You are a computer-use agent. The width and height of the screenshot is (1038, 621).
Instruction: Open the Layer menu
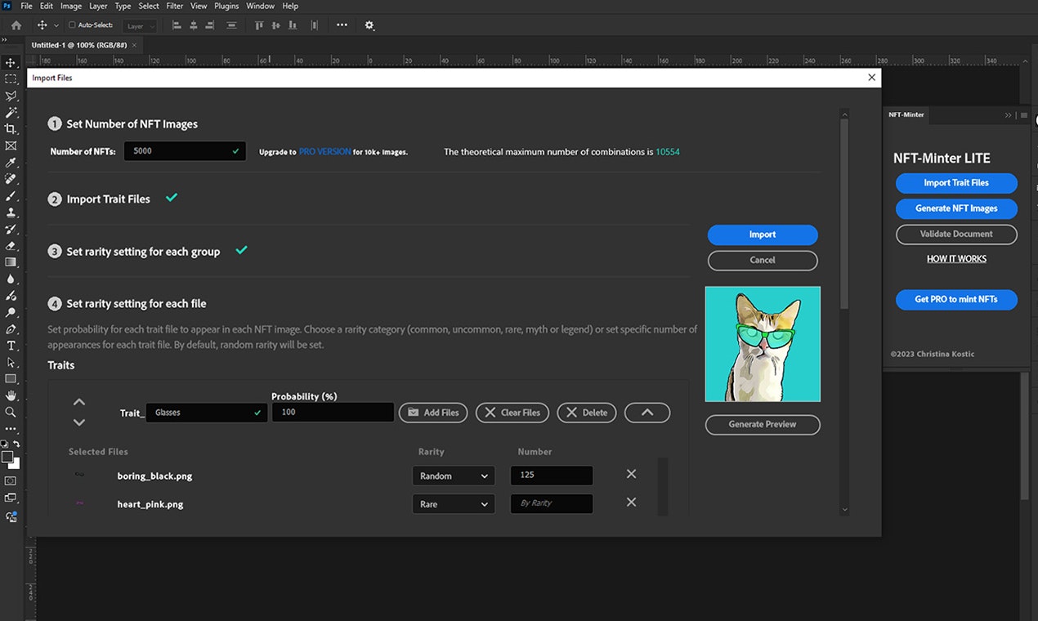coord(98,6)
